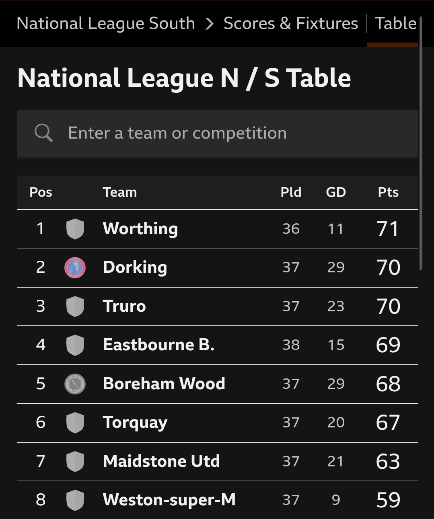Switch to Scores & Fixtures tab

(x=290, y=23)
